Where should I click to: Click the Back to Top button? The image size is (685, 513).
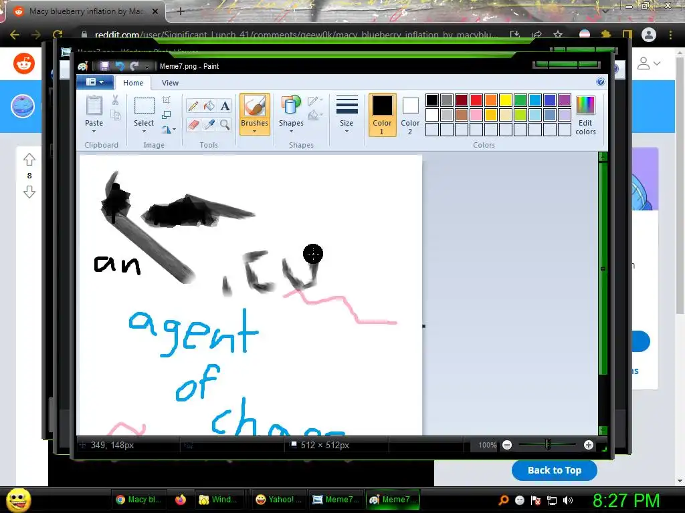click(555, 470)
